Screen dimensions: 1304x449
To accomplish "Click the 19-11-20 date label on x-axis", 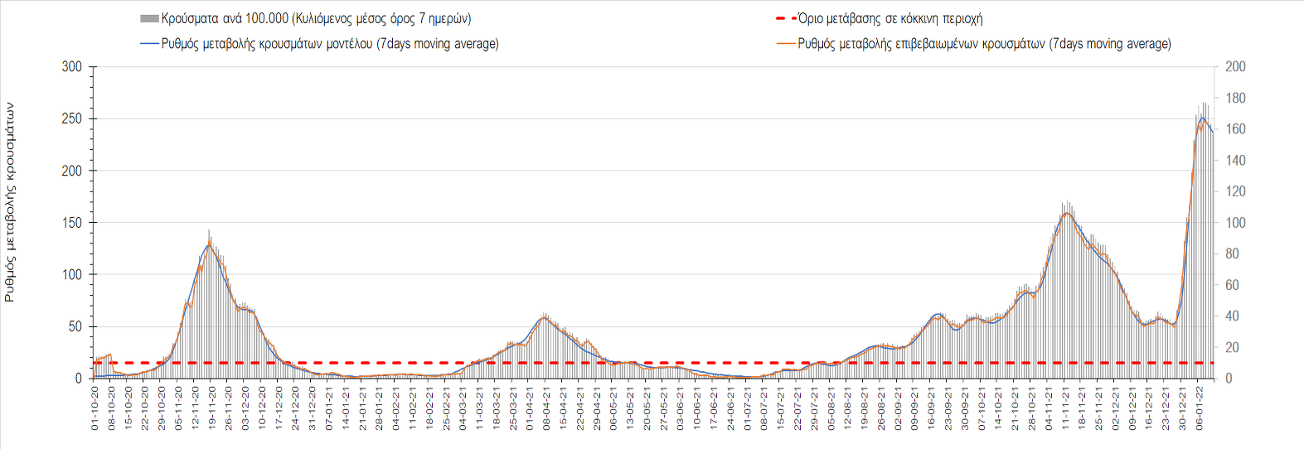I will tap(212, 408).
